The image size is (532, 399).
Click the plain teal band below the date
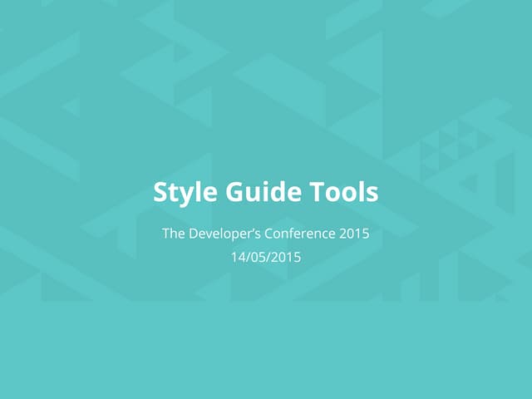click(266, 349)
